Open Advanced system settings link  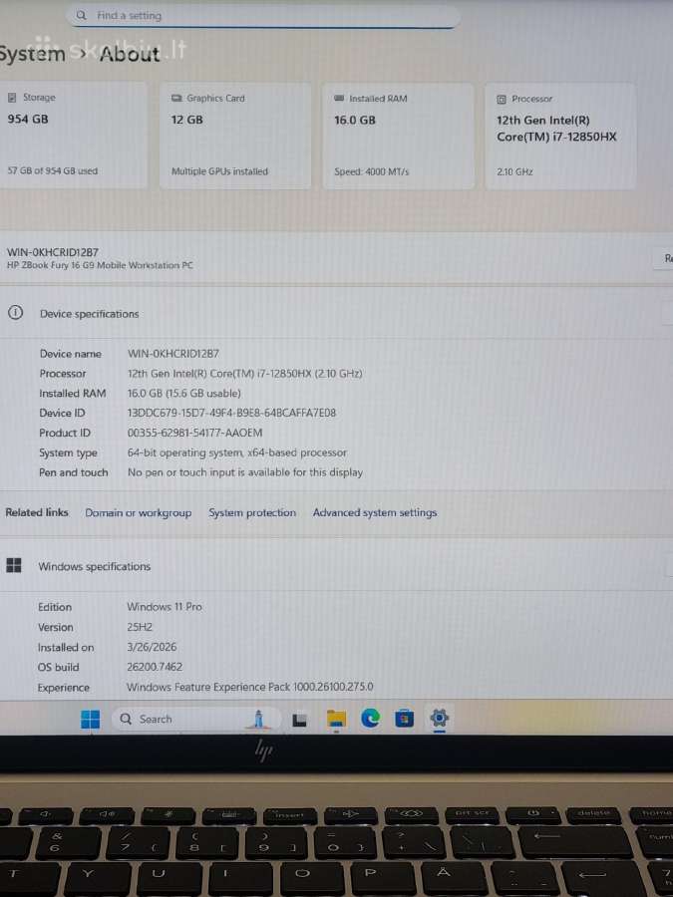pyautogui.click(x=375, y=513)
